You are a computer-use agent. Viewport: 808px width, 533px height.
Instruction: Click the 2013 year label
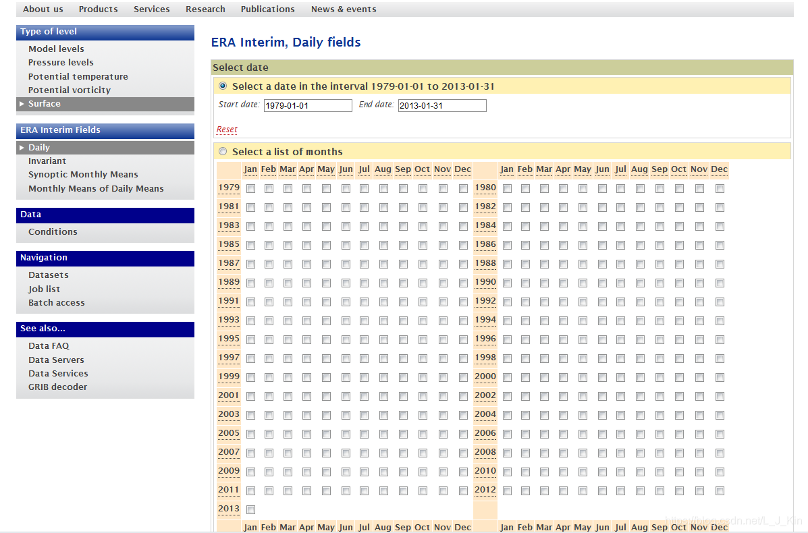(229, 509)
